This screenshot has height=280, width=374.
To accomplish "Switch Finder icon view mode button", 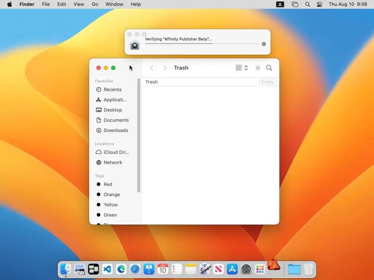I will coord(238,68).
